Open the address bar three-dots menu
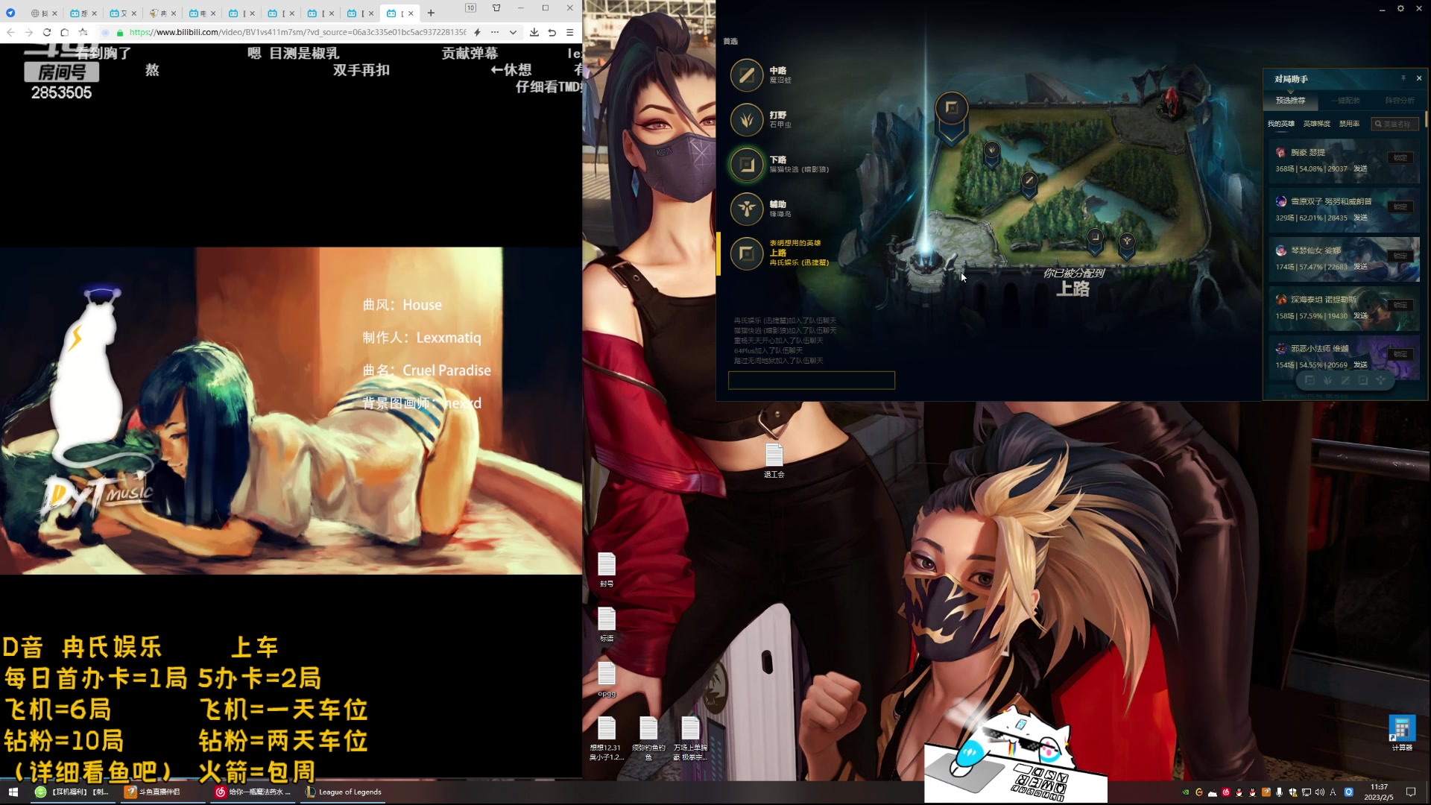Screen dimensions: 1431x805 click(495, 32)
